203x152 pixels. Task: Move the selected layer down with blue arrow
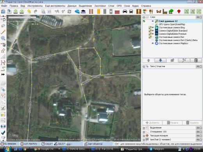tap(160, 60)
